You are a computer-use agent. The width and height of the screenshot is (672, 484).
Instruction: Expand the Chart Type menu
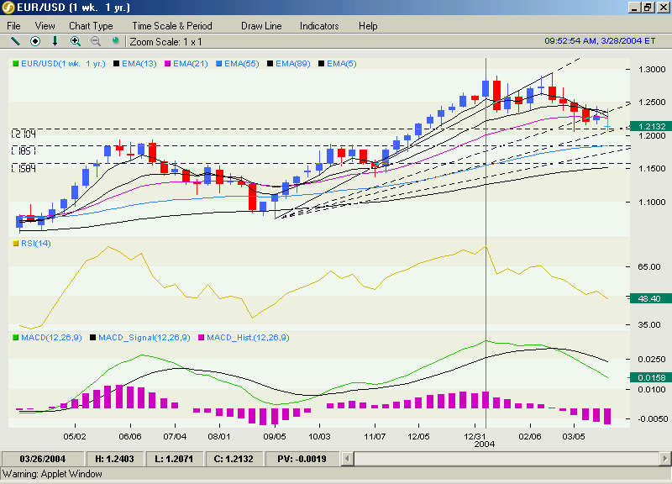click(x=91, y=26)
